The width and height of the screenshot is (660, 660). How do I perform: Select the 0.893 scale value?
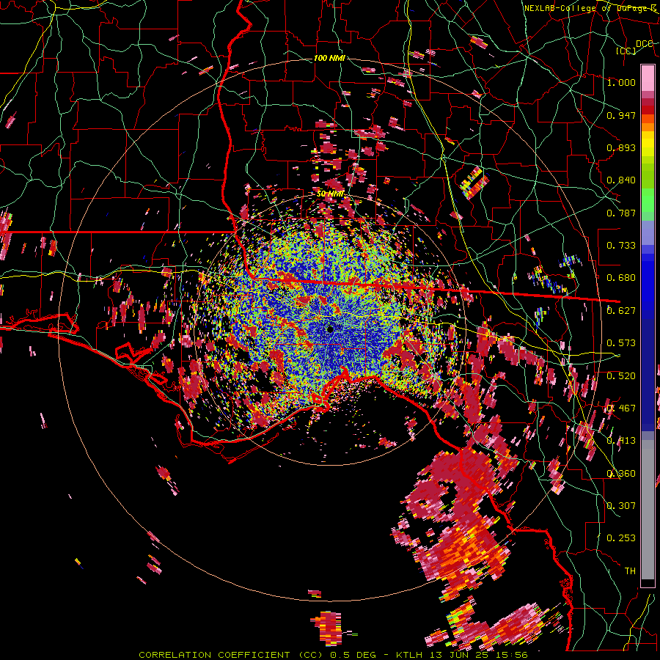[x=621, y=147]
